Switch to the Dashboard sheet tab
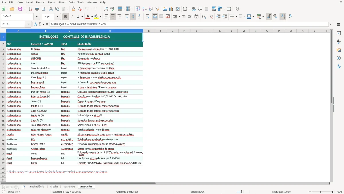 [69, 187]
